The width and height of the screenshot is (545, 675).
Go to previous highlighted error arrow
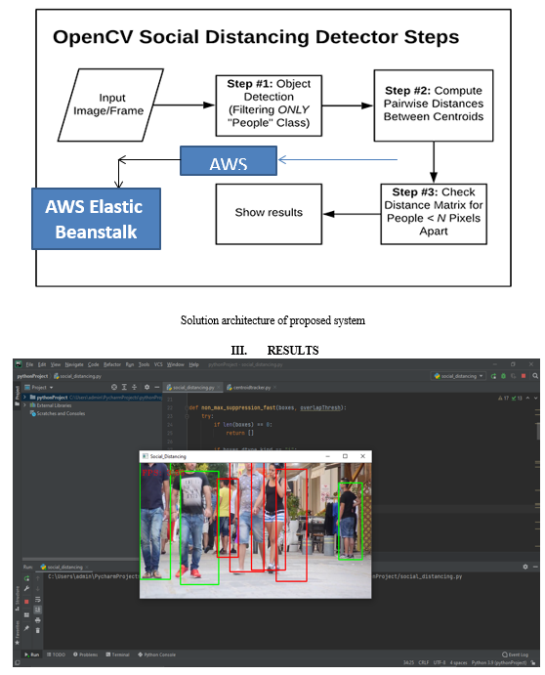527,399
